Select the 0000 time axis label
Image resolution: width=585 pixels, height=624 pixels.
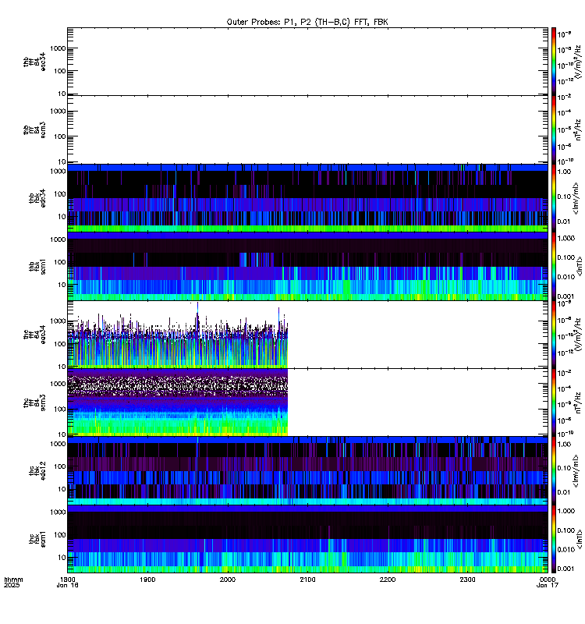click(x=548, y=580)
